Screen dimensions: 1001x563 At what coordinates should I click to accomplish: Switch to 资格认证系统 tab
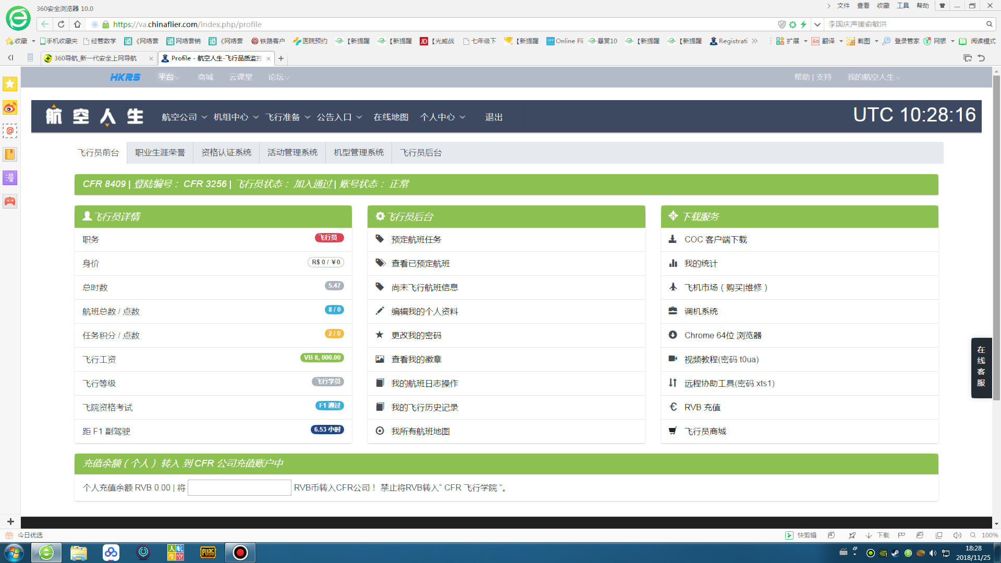tap(226, 153)
